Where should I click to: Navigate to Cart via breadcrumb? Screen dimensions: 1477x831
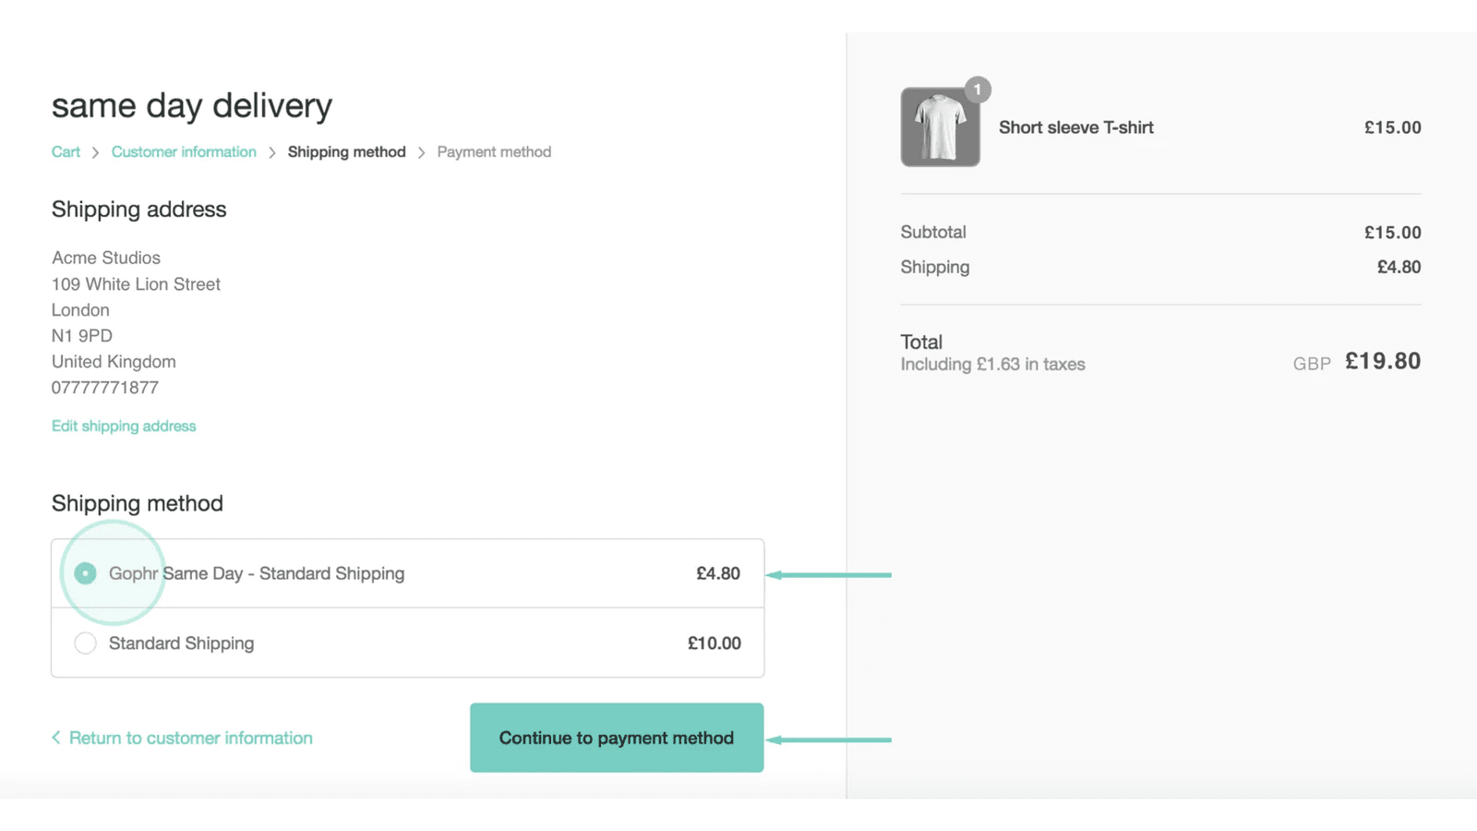(65, 151)
